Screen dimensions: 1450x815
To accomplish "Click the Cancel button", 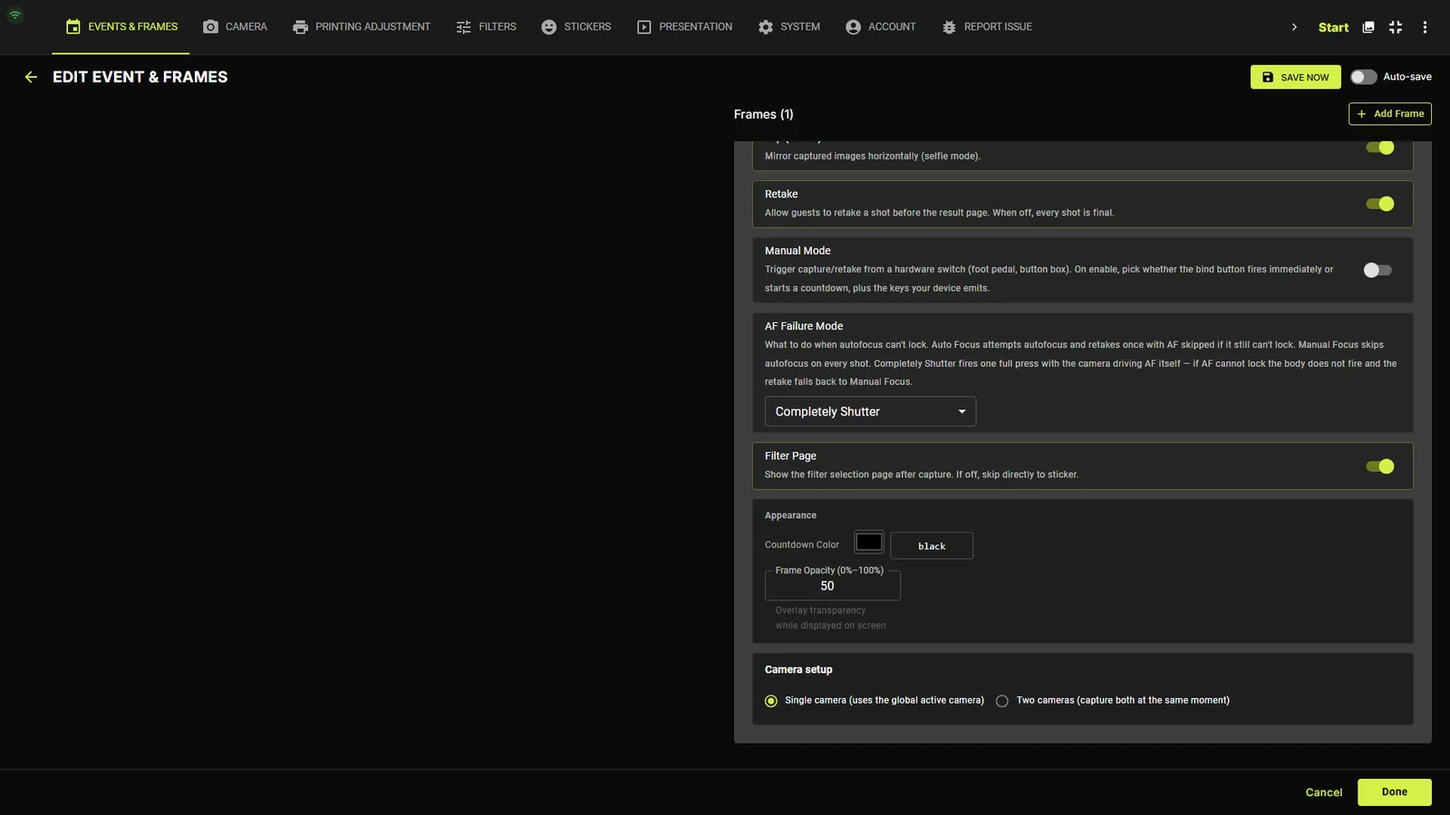I will 1324,792.
